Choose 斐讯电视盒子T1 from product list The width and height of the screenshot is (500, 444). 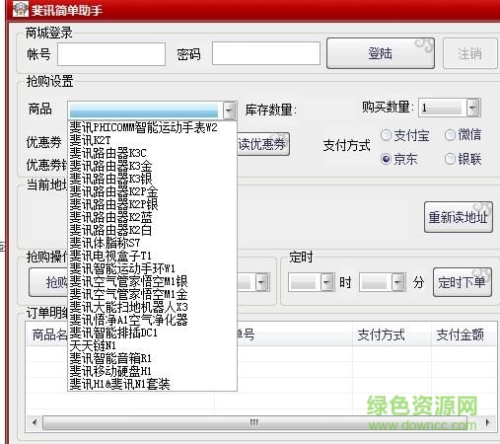(152, 256)
